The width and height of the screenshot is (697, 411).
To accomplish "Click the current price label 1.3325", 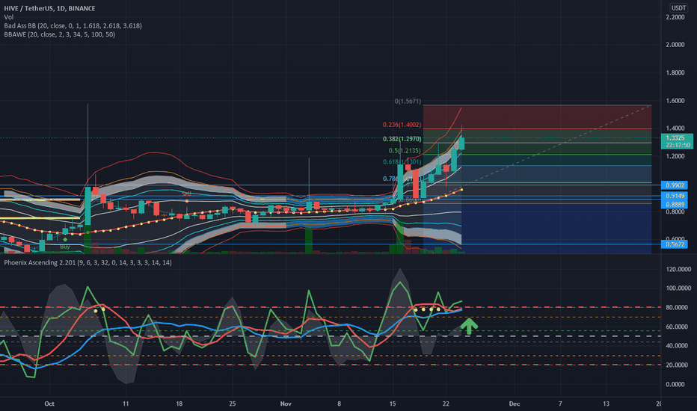I will click(x=675, y=137).
